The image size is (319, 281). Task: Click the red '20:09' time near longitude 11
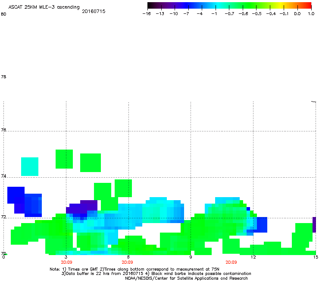[231, 262]
